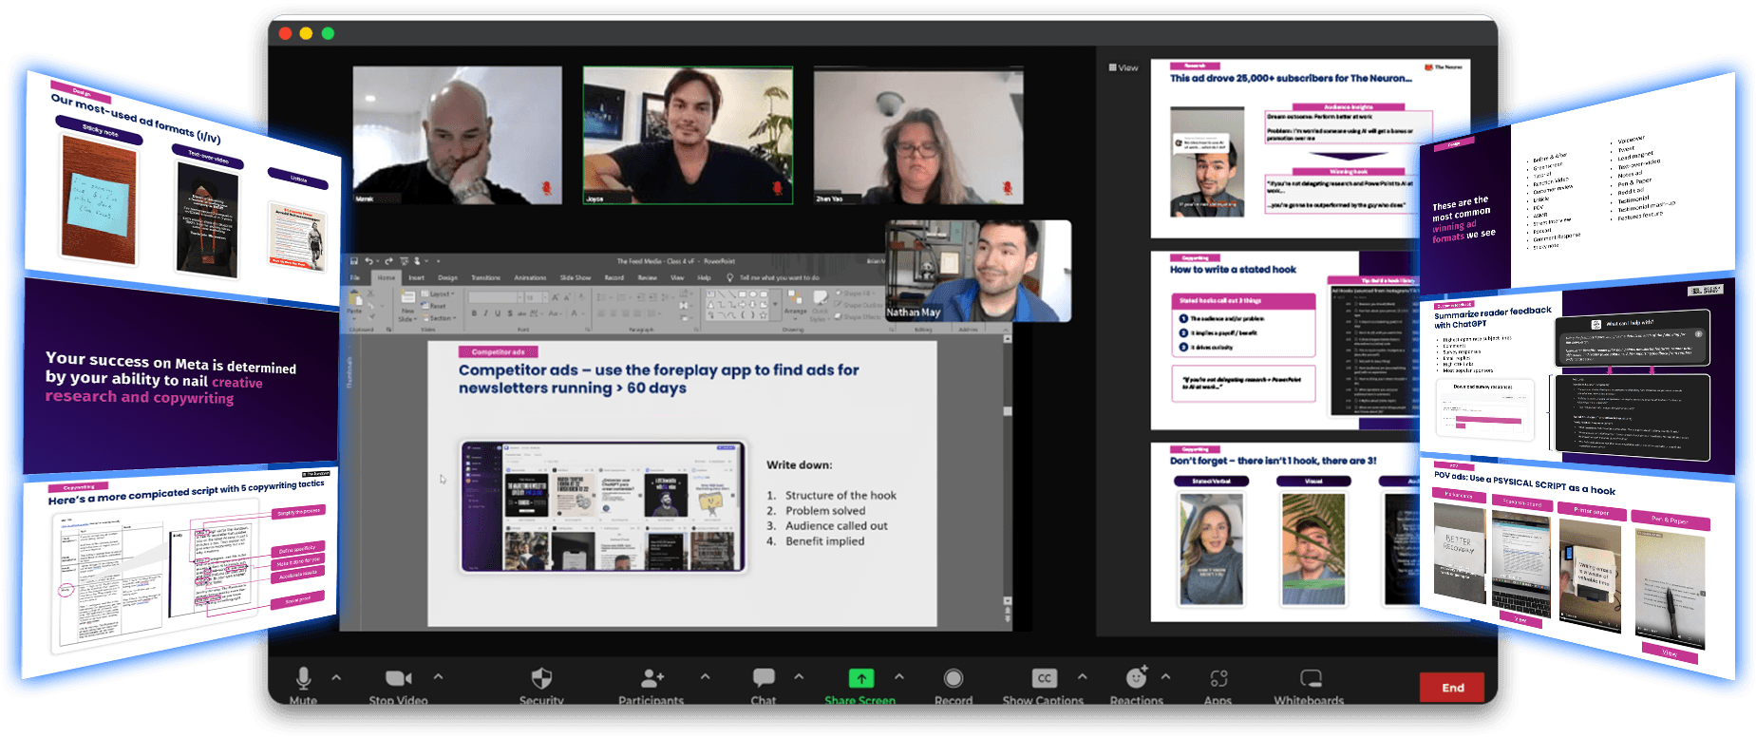Viewport: 1756px width, 738px height.
Task: Start recording with Zoom Record button
Action: point(954,678)
